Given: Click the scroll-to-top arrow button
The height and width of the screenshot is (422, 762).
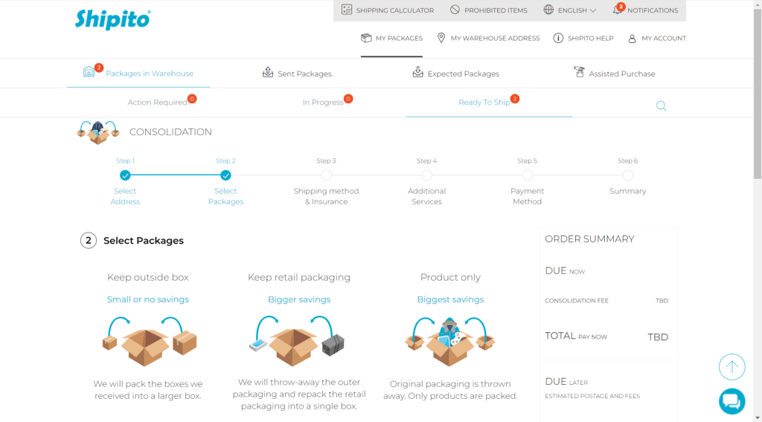Looking at the screenshot, I should click(x=732, y=367).
